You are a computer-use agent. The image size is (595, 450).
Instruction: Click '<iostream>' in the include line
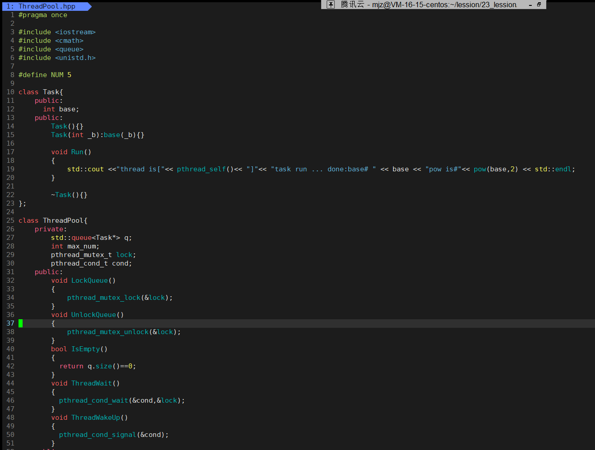pyautogui.click(x=75, y=32)
